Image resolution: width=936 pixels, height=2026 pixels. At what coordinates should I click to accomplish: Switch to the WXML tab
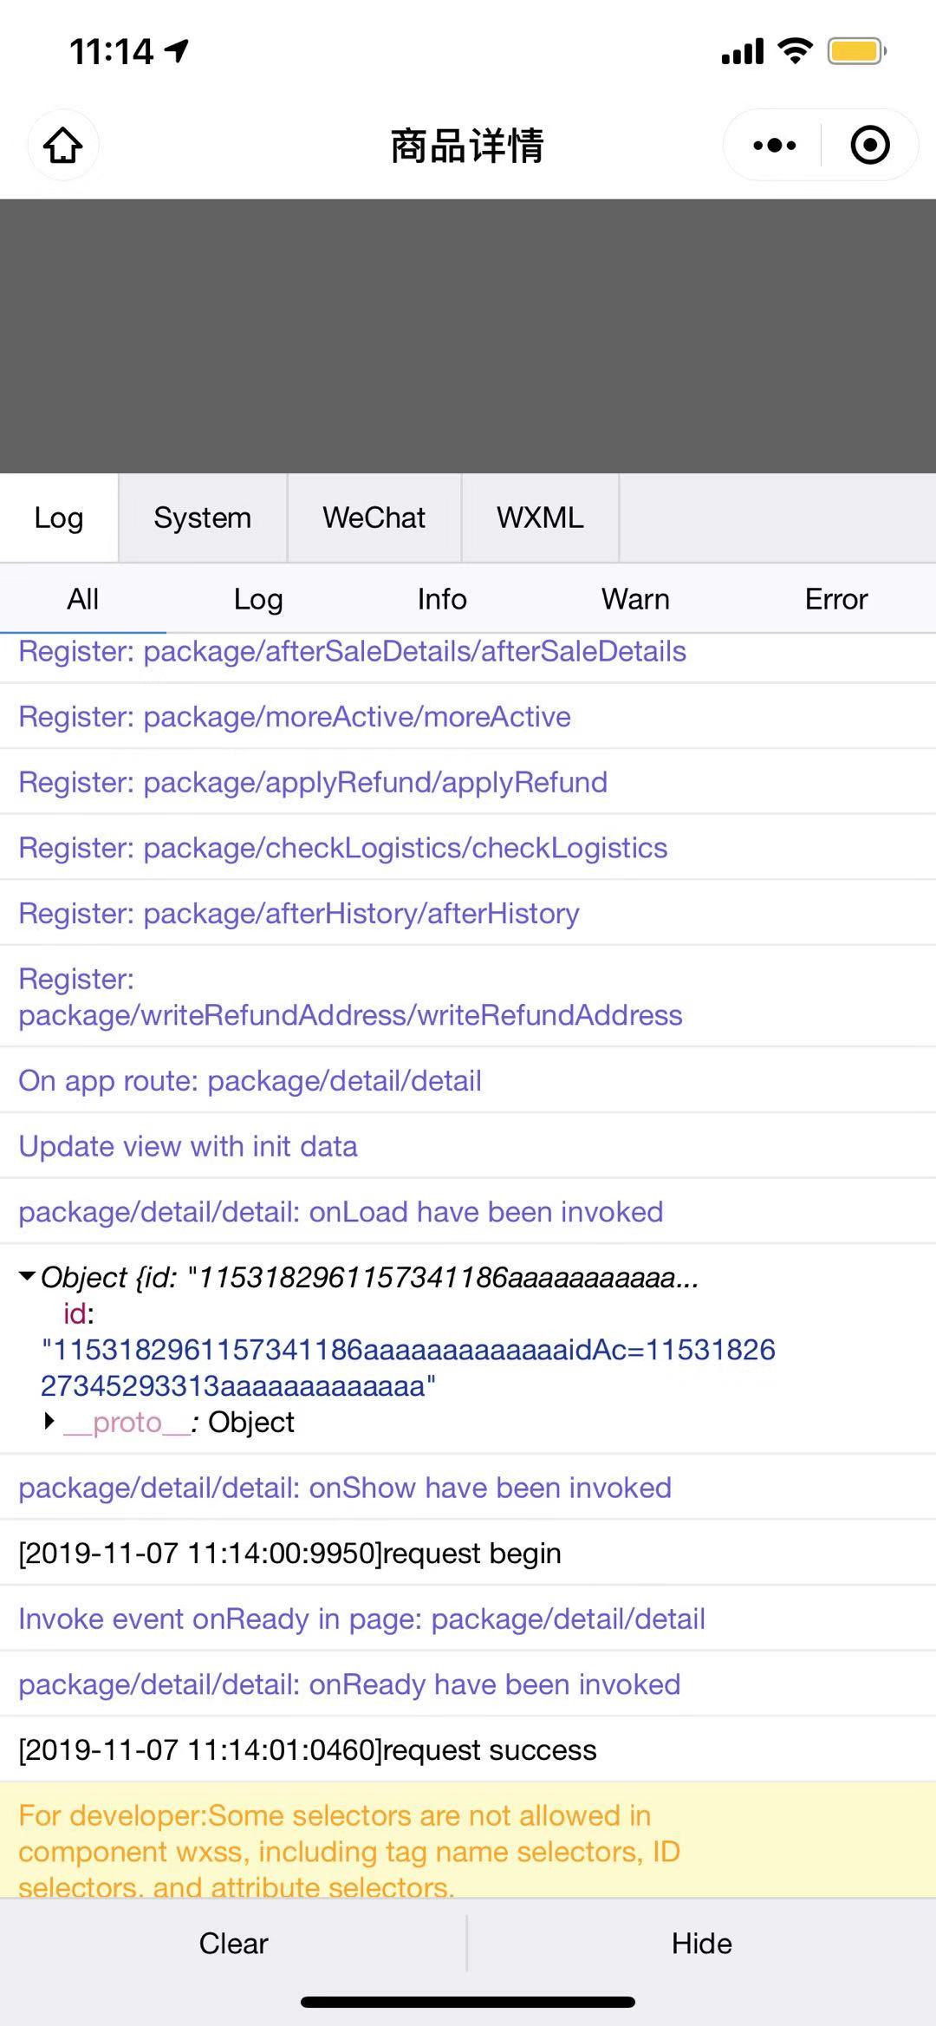pyautogui.click(x=540, y=518)
